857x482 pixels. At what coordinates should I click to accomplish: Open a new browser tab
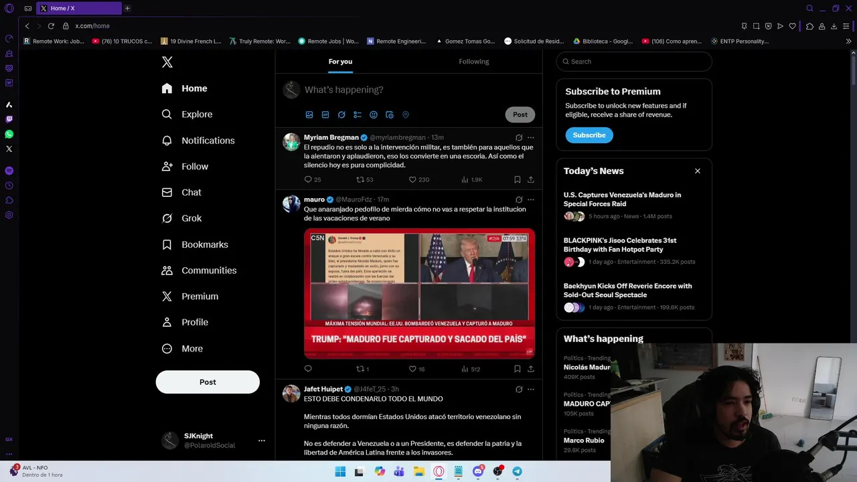click(127, 9)
